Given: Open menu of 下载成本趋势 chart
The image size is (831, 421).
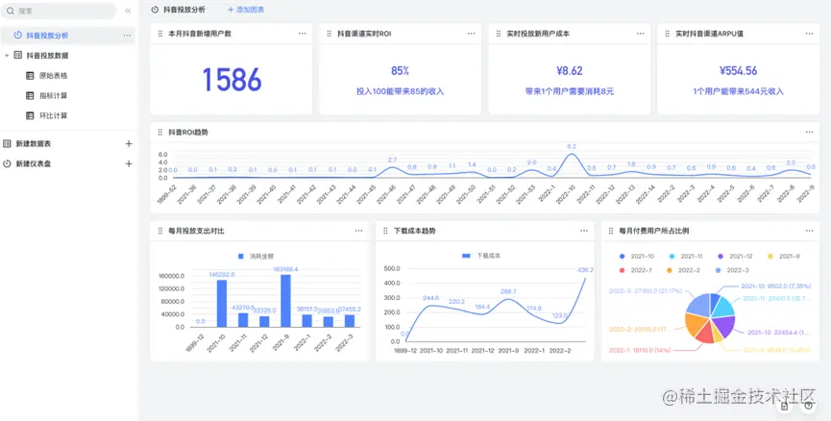Looking at the screenshot, I should click(584, 231).
